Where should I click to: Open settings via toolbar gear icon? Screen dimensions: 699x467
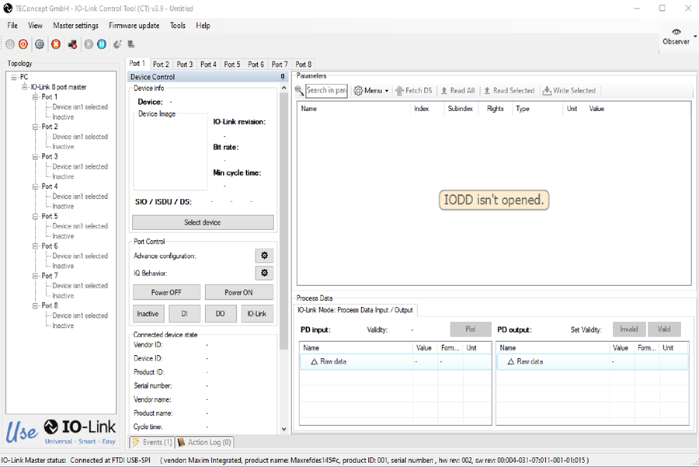pos(40,44)
